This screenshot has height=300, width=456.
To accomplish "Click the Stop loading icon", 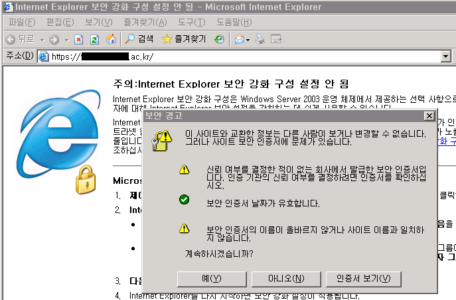I will (x=78, y=39).
